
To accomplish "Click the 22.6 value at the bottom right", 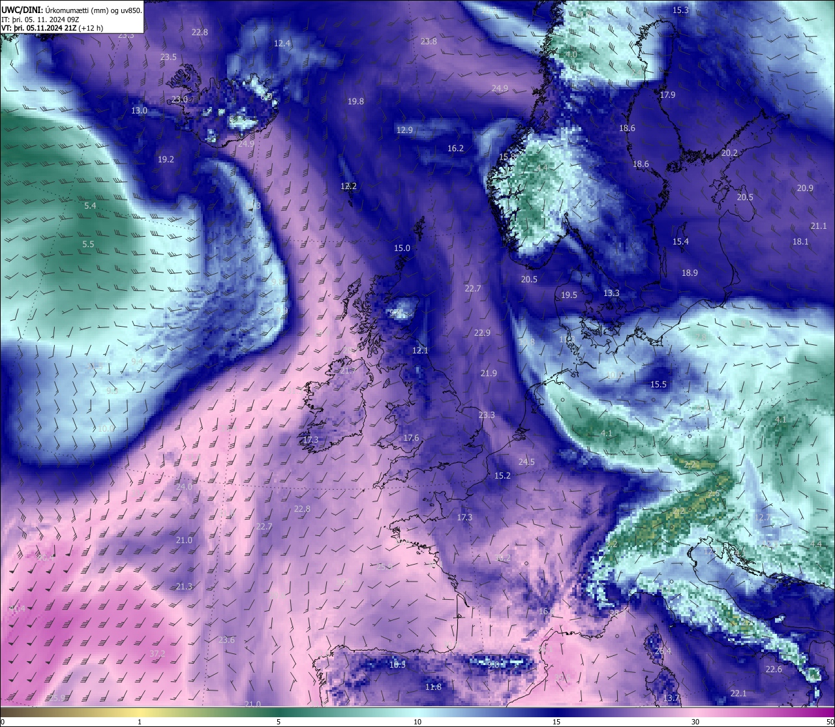I will pos(774,670).
